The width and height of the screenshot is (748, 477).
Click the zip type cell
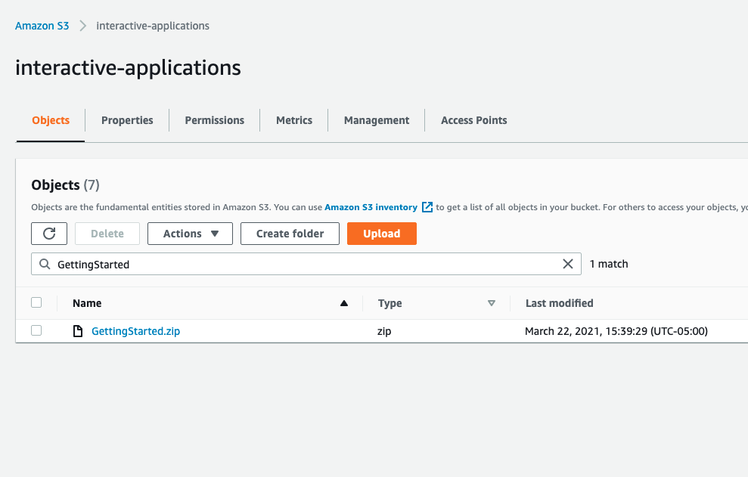click(384, 331)
